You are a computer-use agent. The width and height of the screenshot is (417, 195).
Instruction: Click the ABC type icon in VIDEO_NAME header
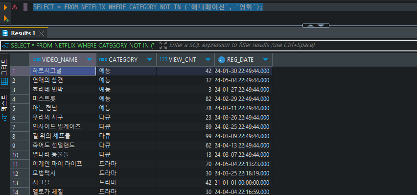pyautogui.click(x=37, y=60)
